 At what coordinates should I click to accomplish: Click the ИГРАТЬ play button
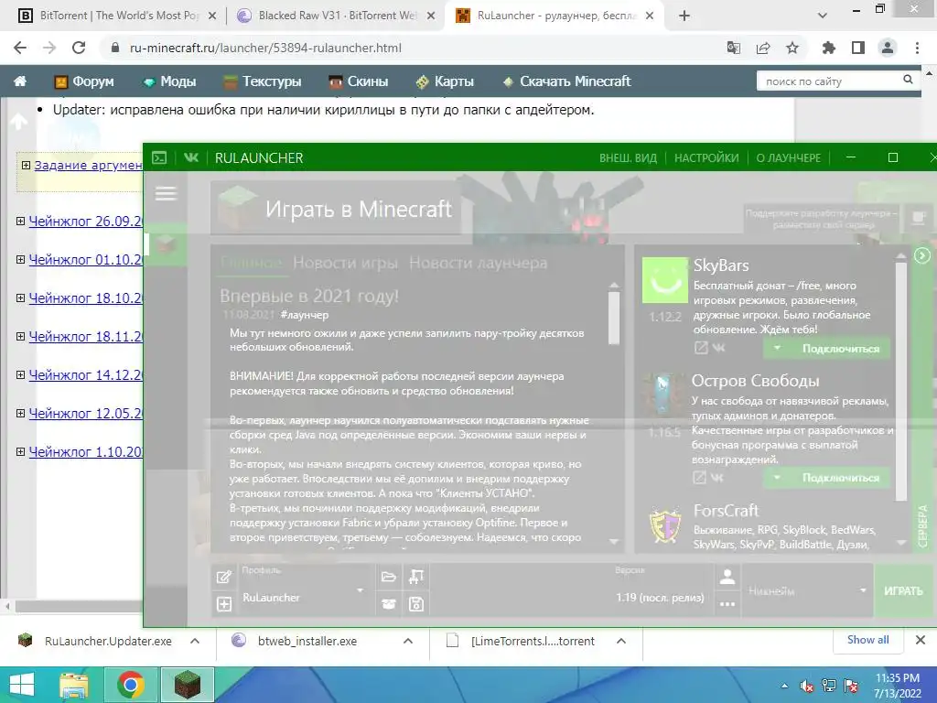(903, 590)
